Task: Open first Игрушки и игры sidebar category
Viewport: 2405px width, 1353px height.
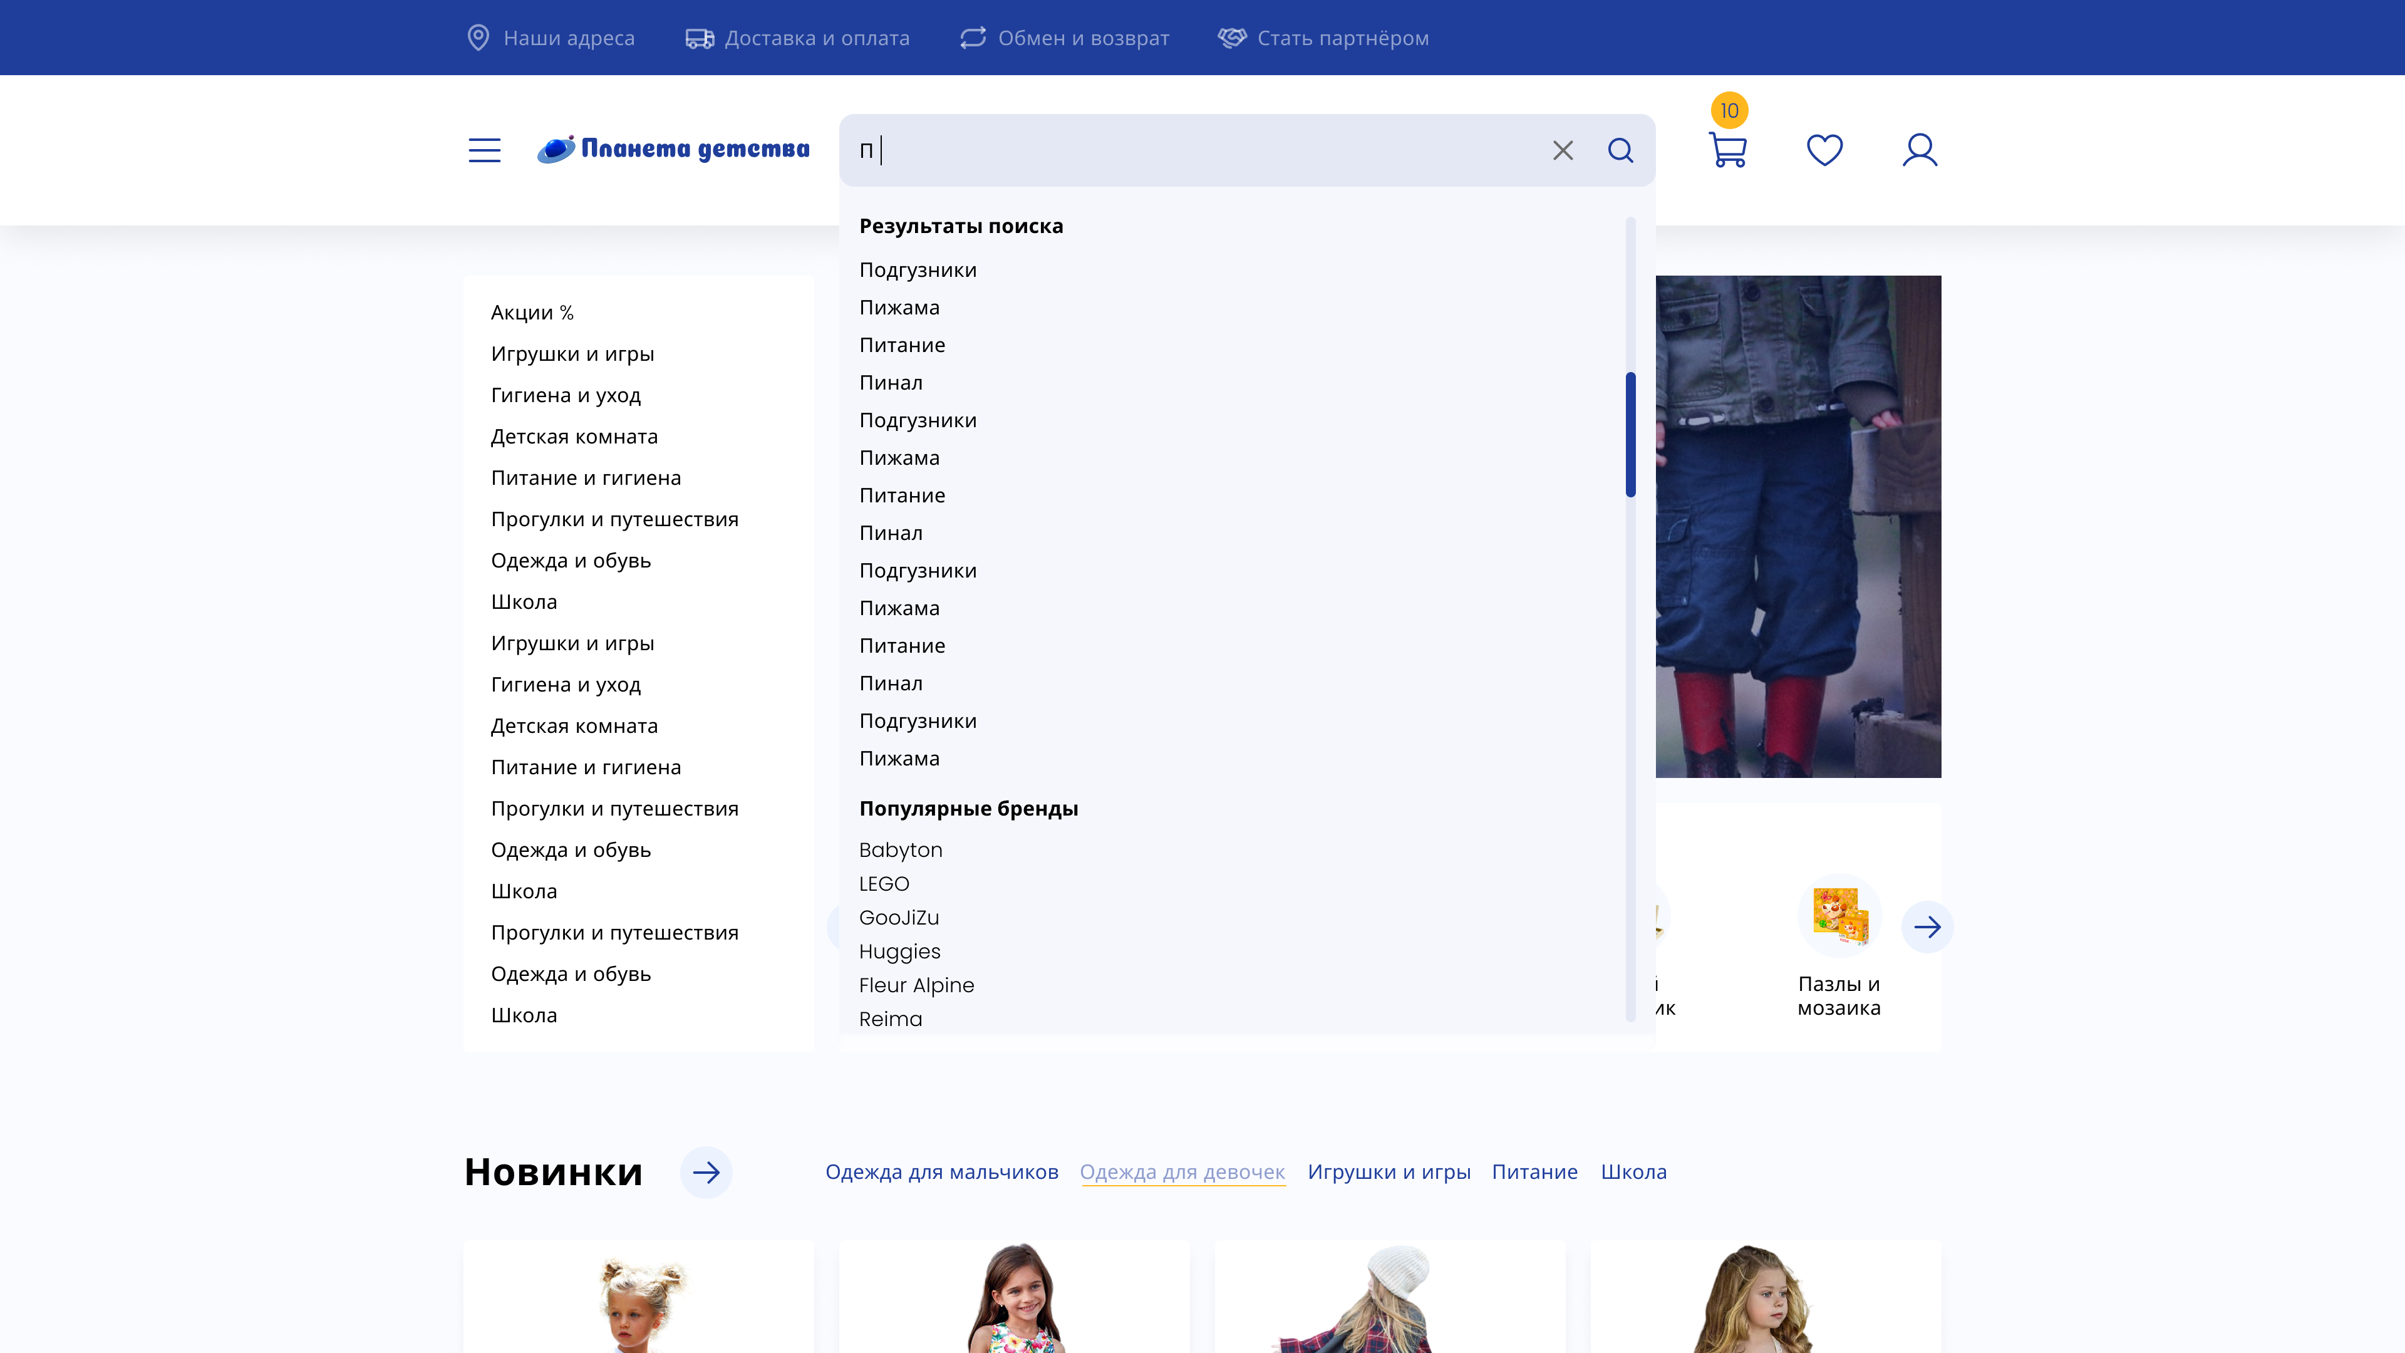Action: pos(572,354)
